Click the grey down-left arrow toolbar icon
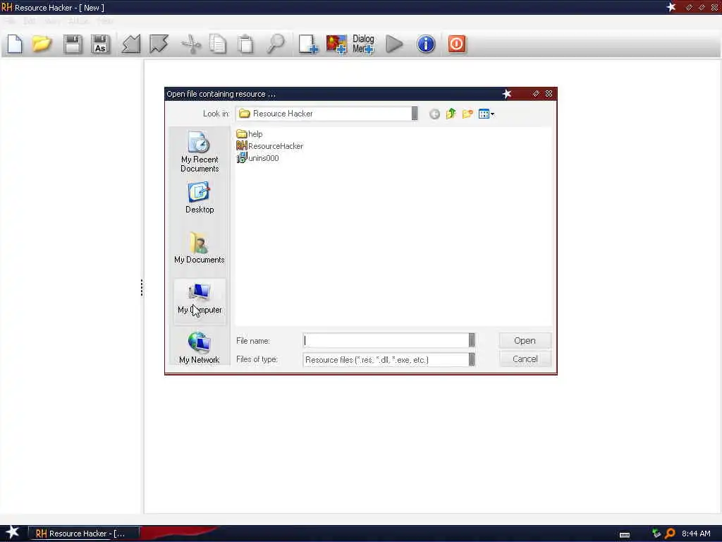722x542 pixels. coord(130,44)
